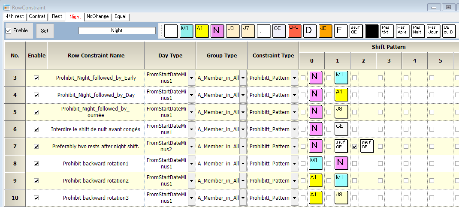Image resolution: width=459 pixels, height=207 pixels.
Task: Click the sauf CE tile in row 7 pattern 2
Action: point(367,146)
